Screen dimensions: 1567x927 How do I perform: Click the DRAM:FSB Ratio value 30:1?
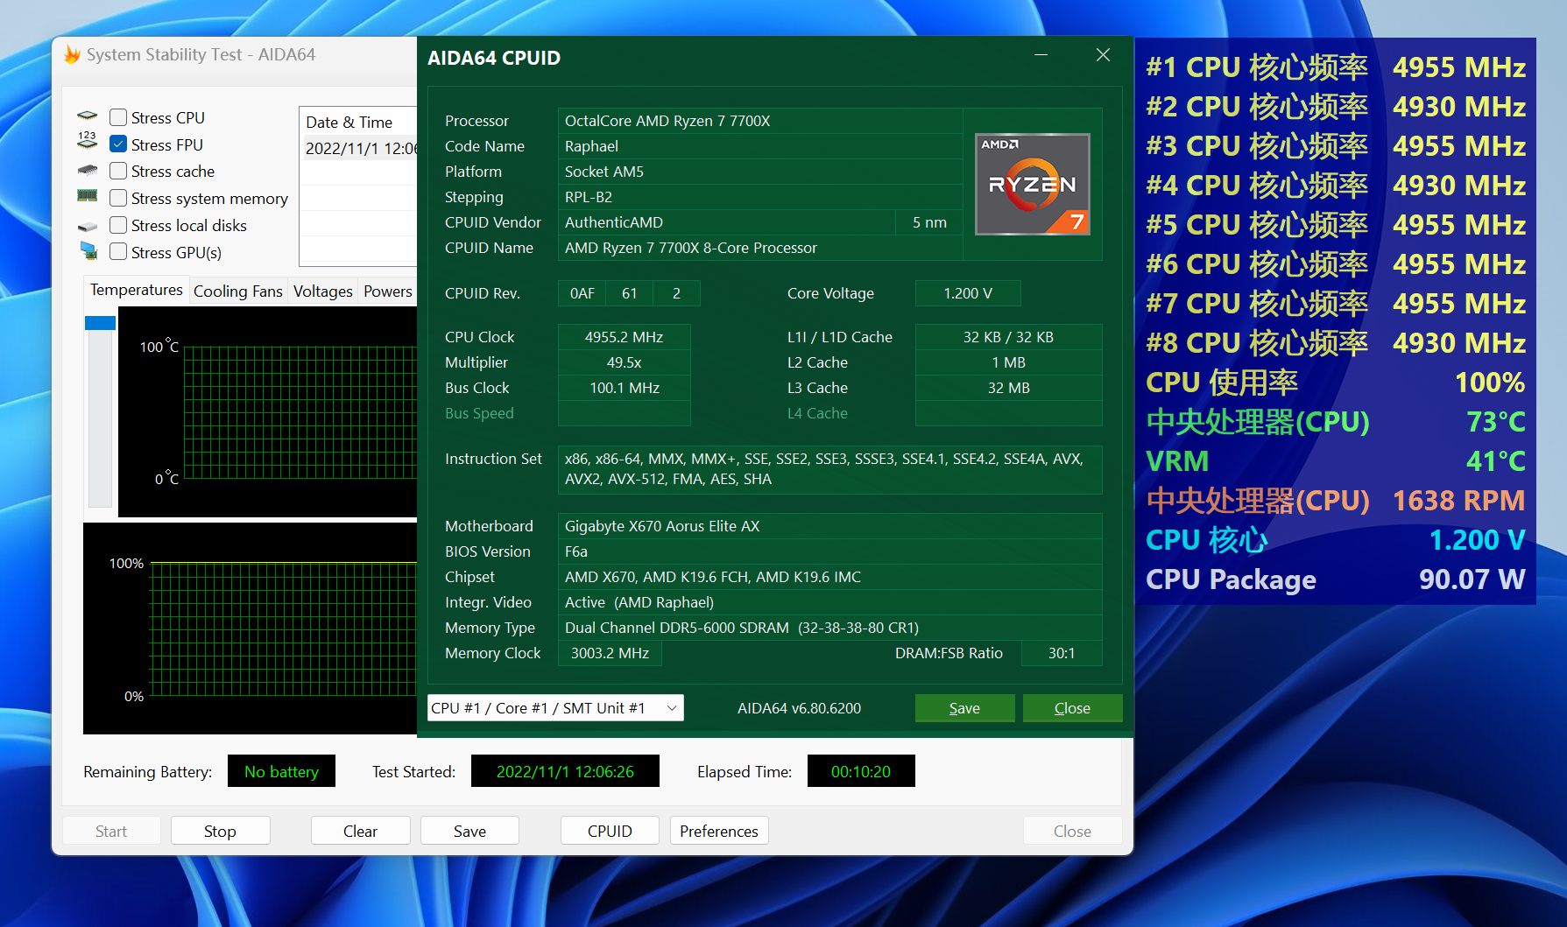(1062, 653)
